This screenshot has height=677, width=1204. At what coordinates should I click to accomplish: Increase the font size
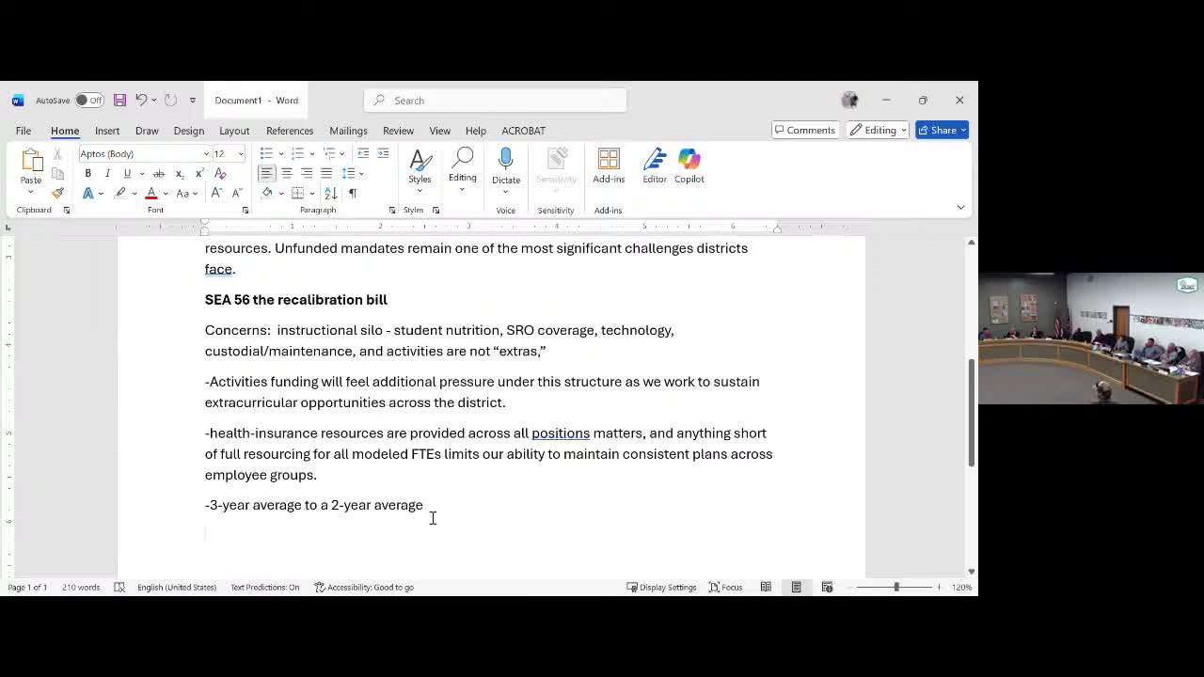pos(216,194)
